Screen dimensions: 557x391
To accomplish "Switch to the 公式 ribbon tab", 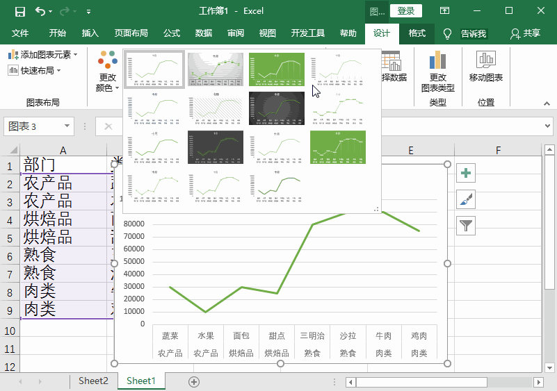I will [x=172, y=33].
